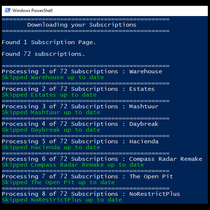This screenshot has height=210, width=210.
Task: Click 'Skipped Mashtuur up to date' text
Action: tap(51, 112)
